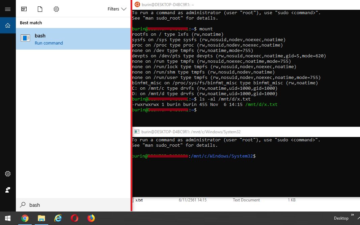Launch Opera browser from taskbar
The height and width of the screenshot is (225, 360).
coord(75,218)
